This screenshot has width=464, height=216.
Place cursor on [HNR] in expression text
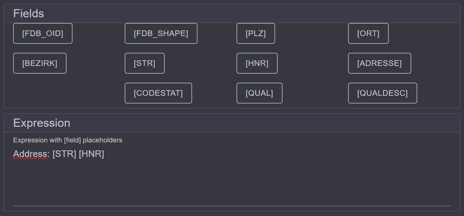pyautogui.click(x=91, y=154)
